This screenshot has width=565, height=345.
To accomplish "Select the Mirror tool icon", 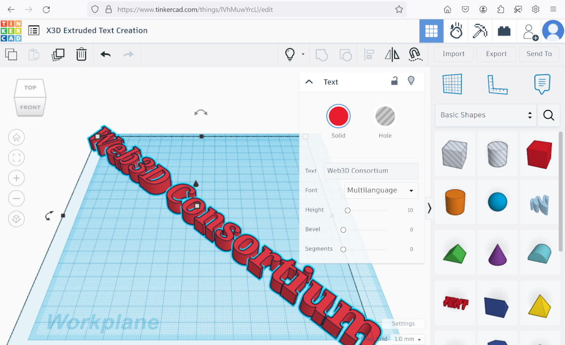I will coord(392,55).
